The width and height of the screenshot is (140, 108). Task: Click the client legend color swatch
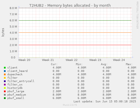coord(5,68)
